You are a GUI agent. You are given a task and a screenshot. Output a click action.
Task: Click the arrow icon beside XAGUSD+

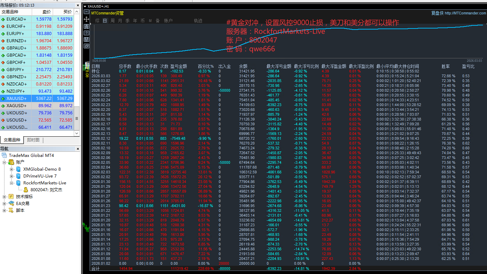(x=3, y=106)
